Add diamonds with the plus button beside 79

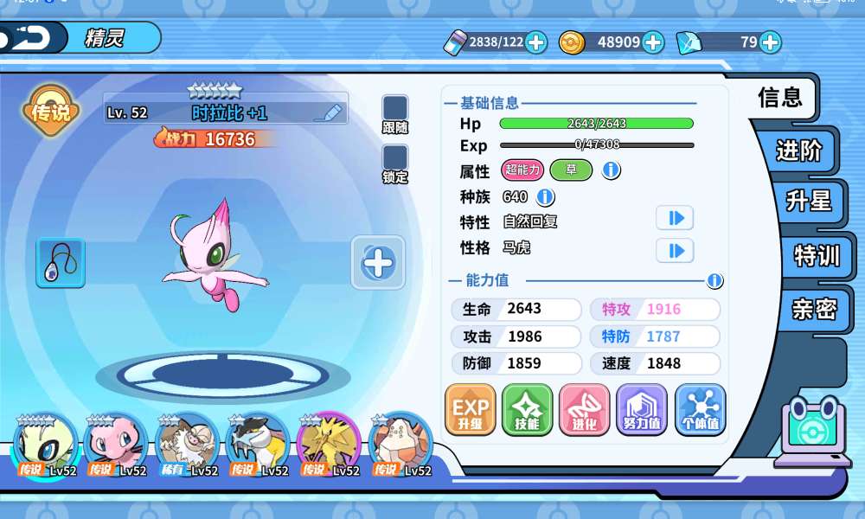[770, 42]
